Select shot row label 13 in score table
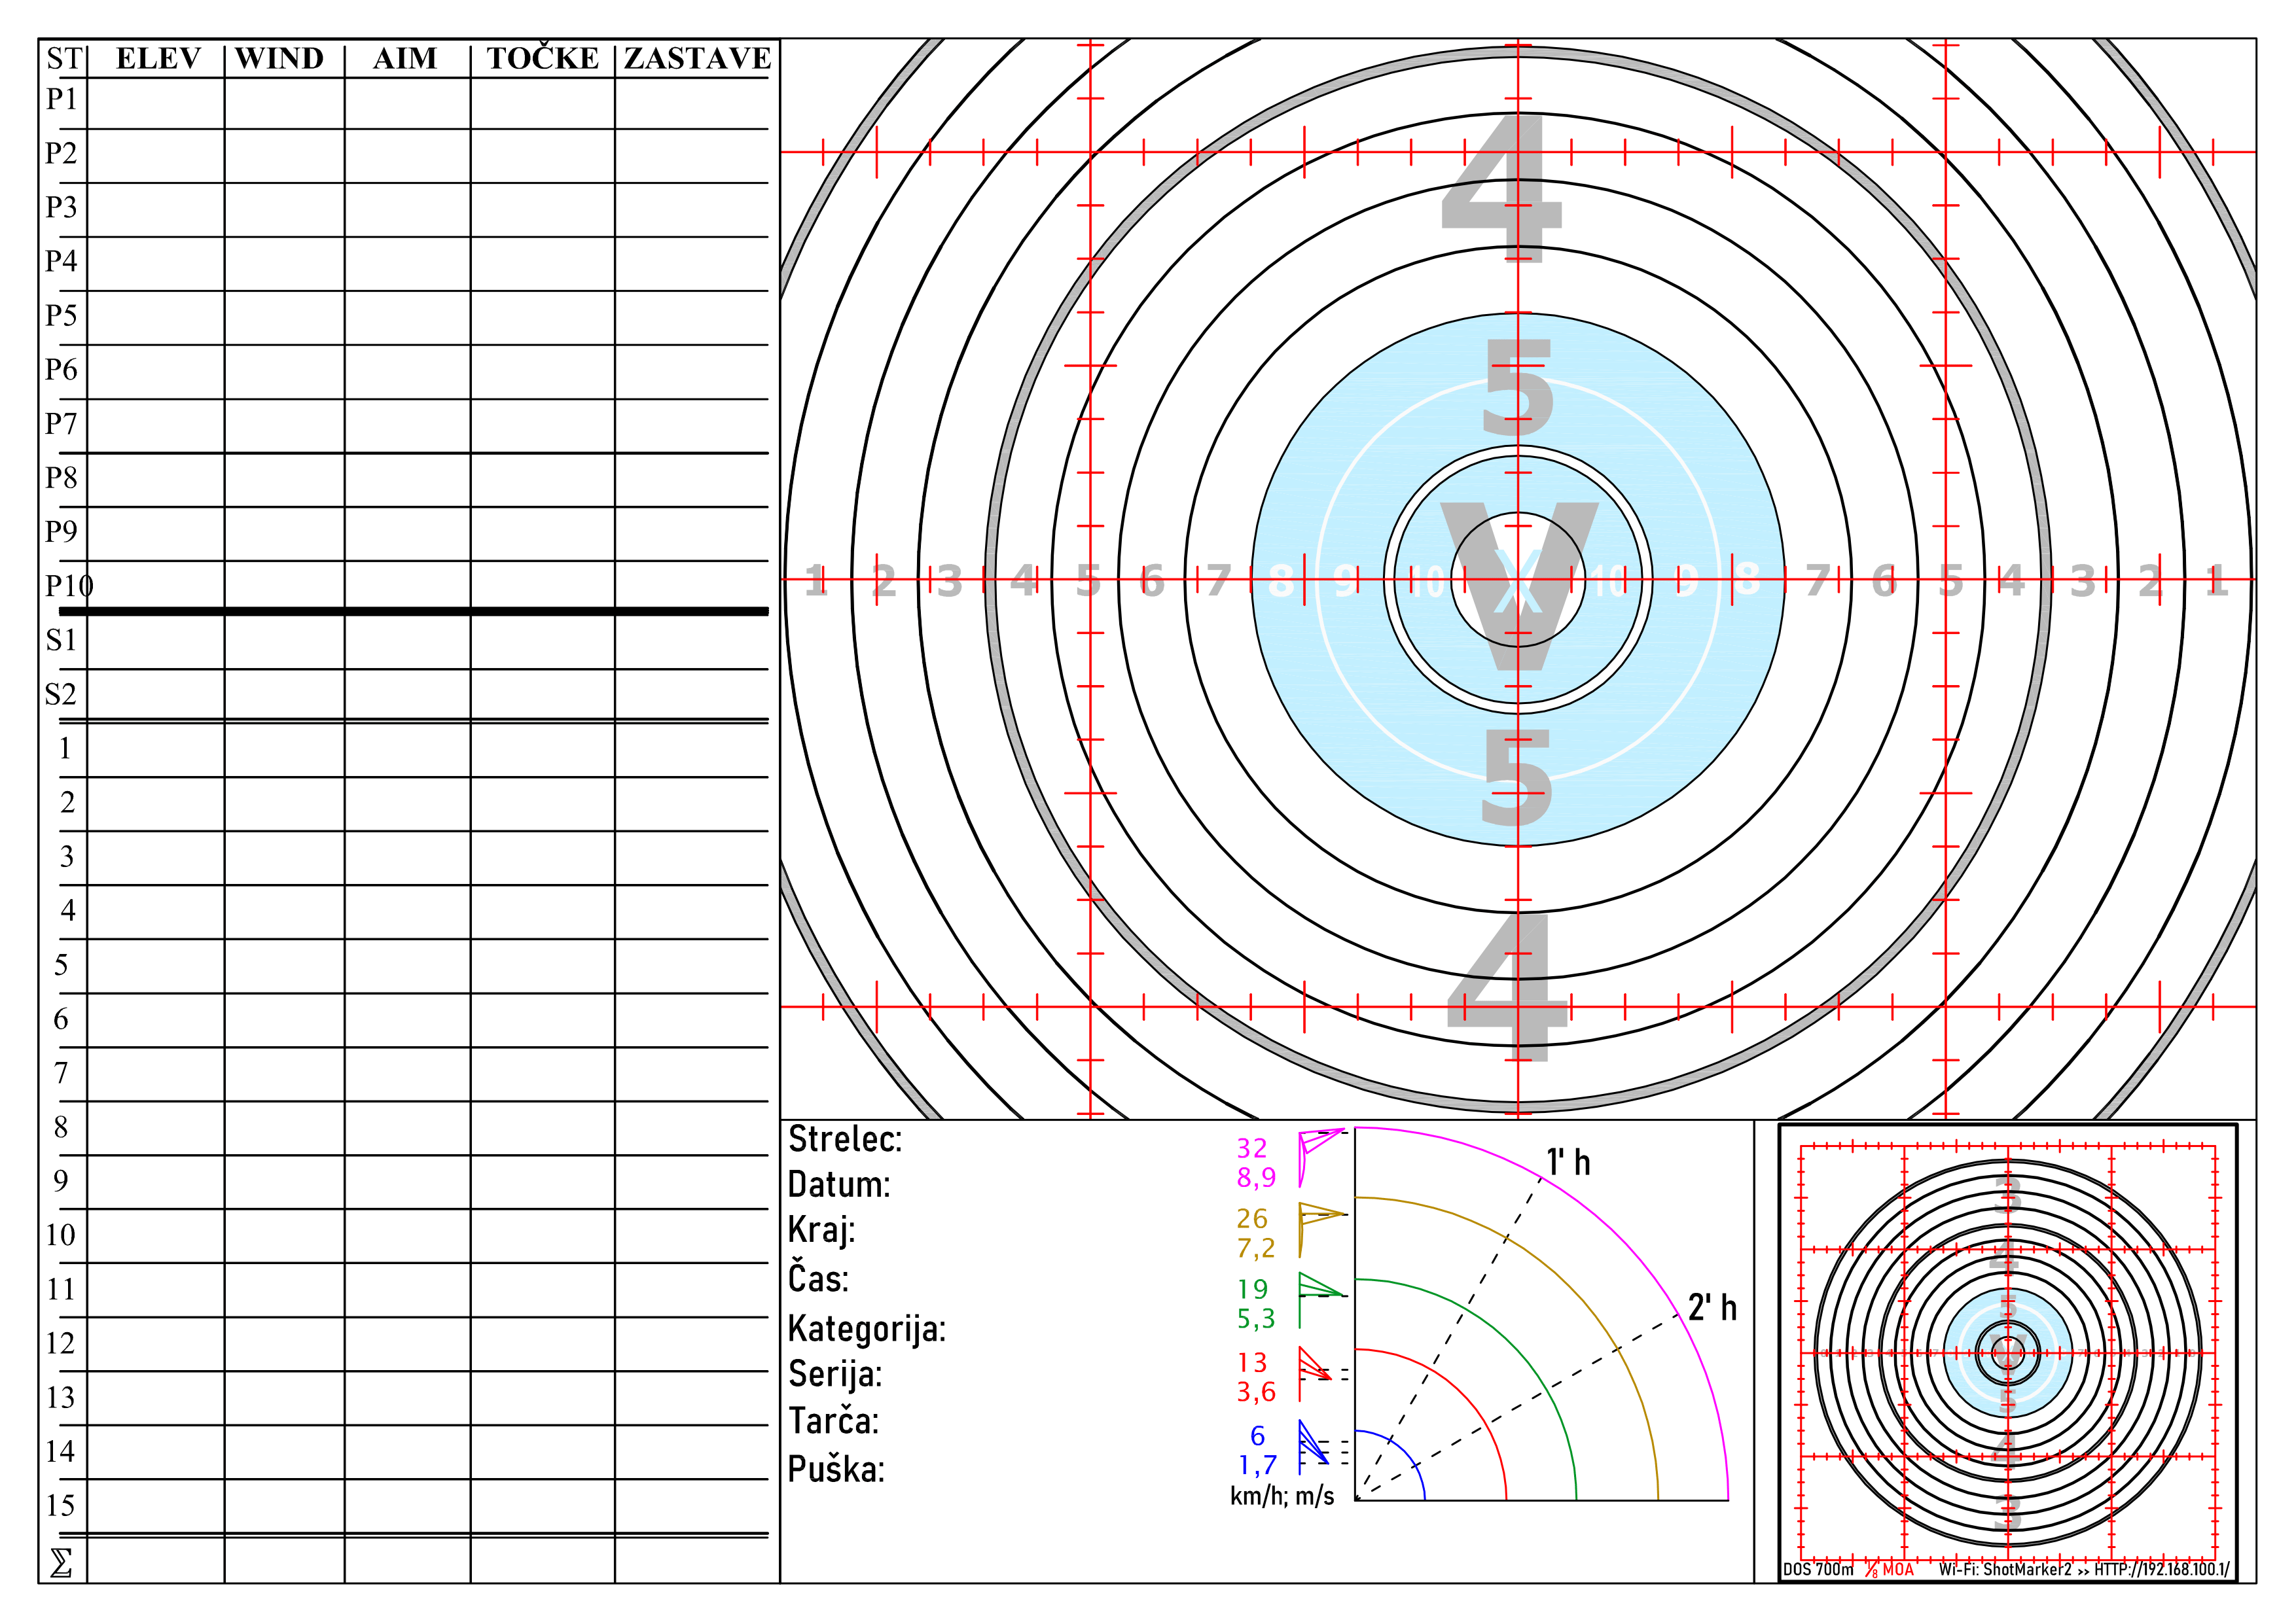The width and height of the screenshot is (2296, 1622). pyautogui.click(x=61, y=1397)
